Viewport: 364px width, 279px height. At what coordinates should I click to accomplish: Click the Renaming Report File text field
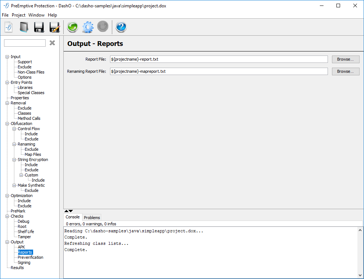(x=219, y=71)
